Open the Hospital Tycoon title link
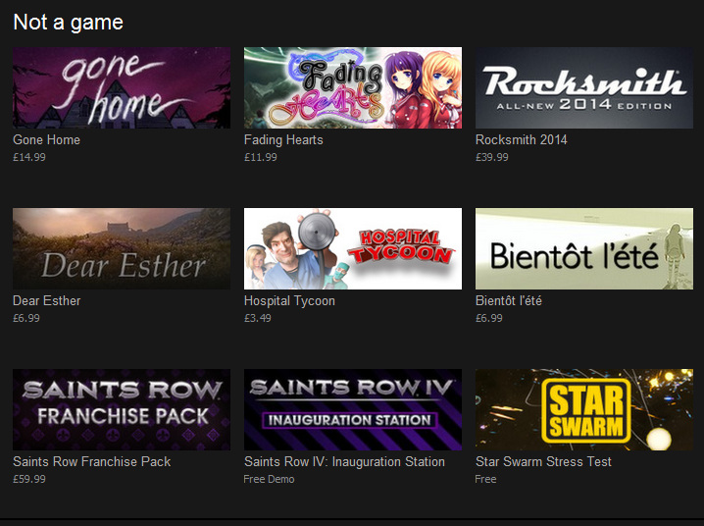The height and width of the screenshot is (526, 704). tap(289, 301)
